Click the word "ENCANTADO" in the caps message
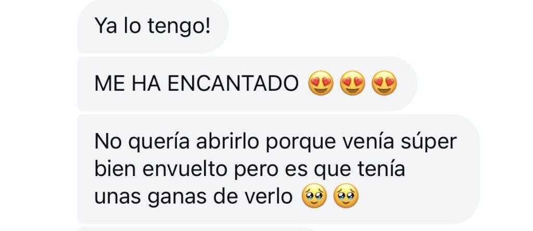The width and height of the screenshot is (533, 231). [x=233, y=84]
